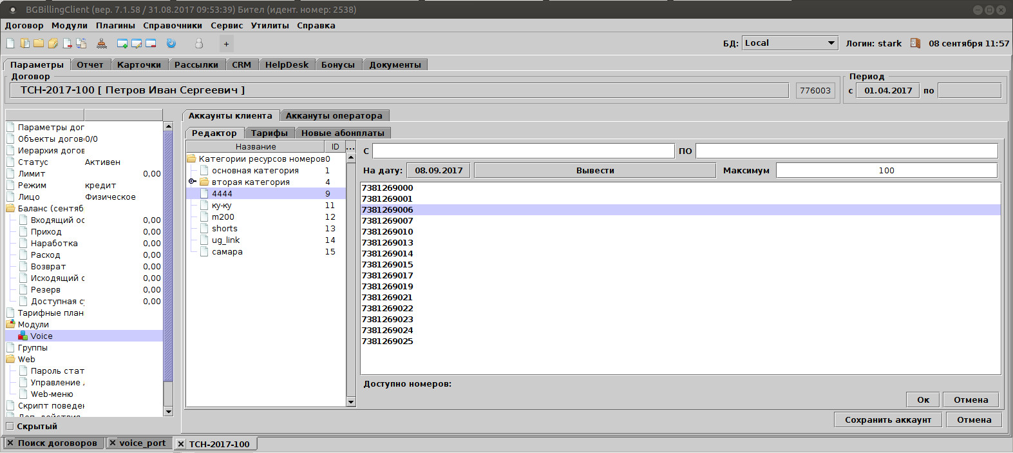Click the window with pencil edit icon
Viewport: 1013px width, 453px height.
pos(137,43)
